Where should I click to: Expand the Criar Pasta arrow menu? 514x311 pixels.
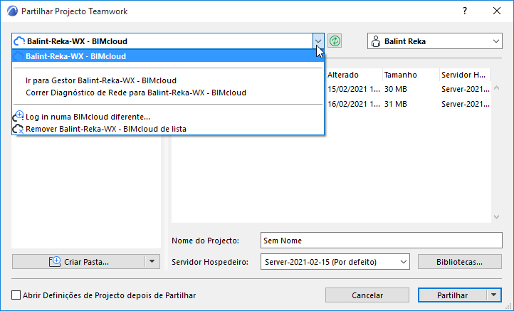pos(152,261)
